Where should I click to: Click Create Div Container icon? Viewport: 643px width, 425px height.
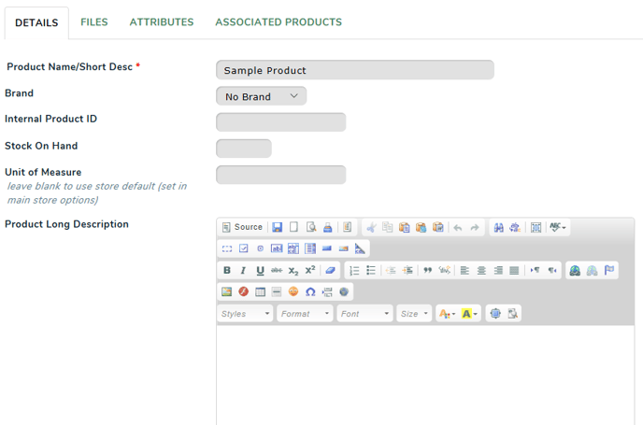pyautogui.click(x=445, y=271)
